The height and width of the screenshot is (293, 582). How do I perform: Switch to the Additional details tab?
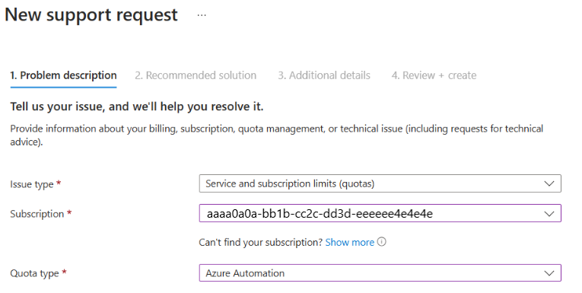(324, 75)
